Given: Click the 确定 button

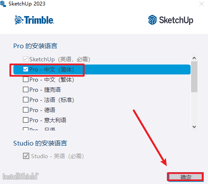Looking at the screenshot, I should pyautogui.click(x=186, y=177).
